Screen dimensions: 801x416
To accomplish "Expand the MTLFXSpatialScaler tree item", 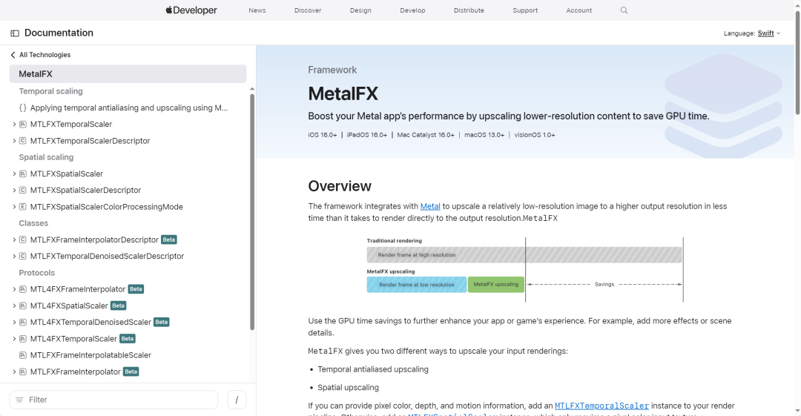I will pyautogui.click(x=14, y=174).
